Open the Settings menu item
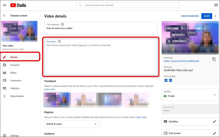The height and width of the screenshot is (137, 220). click(x=20, y=135)
